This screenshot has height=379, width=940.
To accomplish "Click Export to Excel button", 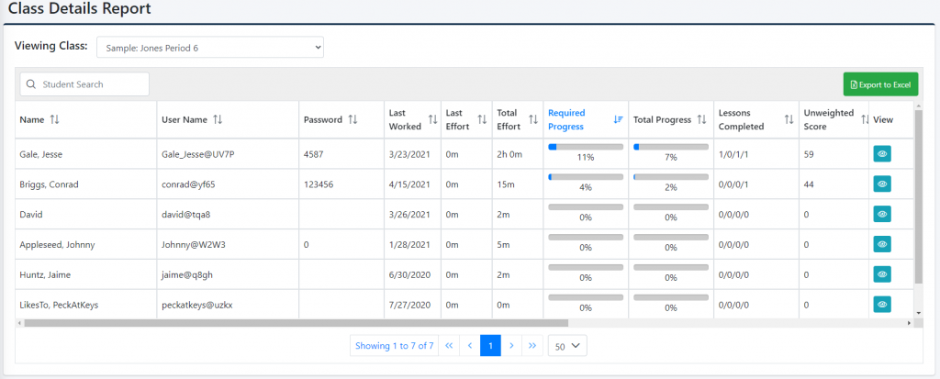I will coord(880,84).
